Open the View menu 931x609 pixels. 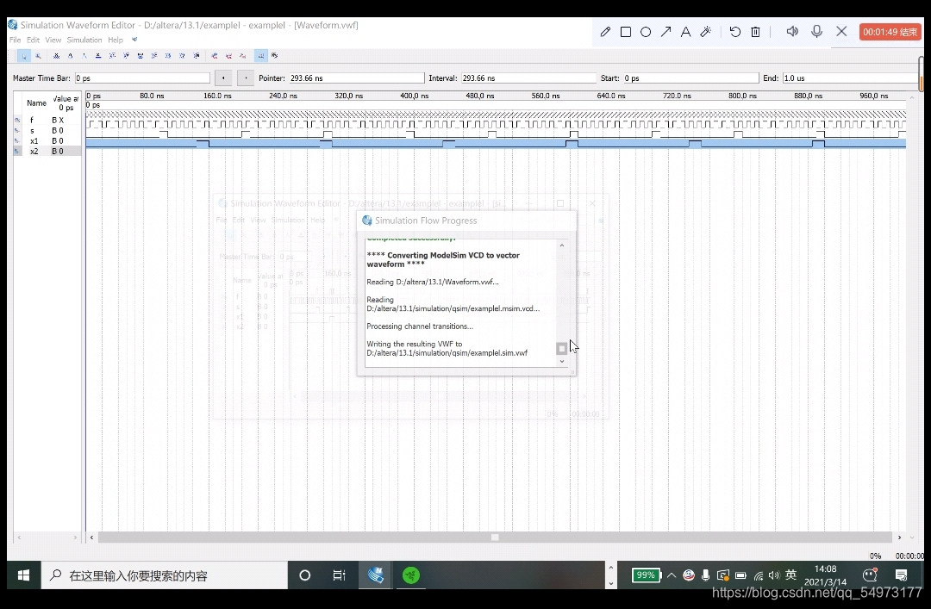tap(53, 40)
